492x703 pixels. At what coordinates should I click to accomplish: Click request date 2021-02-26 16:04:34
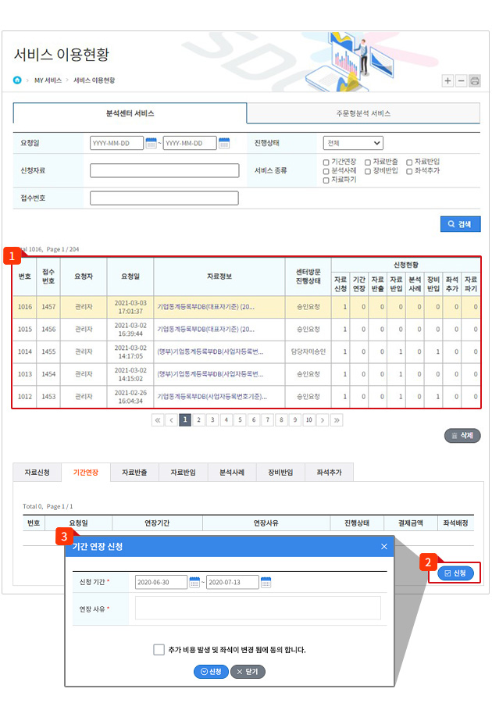[130, 397]
